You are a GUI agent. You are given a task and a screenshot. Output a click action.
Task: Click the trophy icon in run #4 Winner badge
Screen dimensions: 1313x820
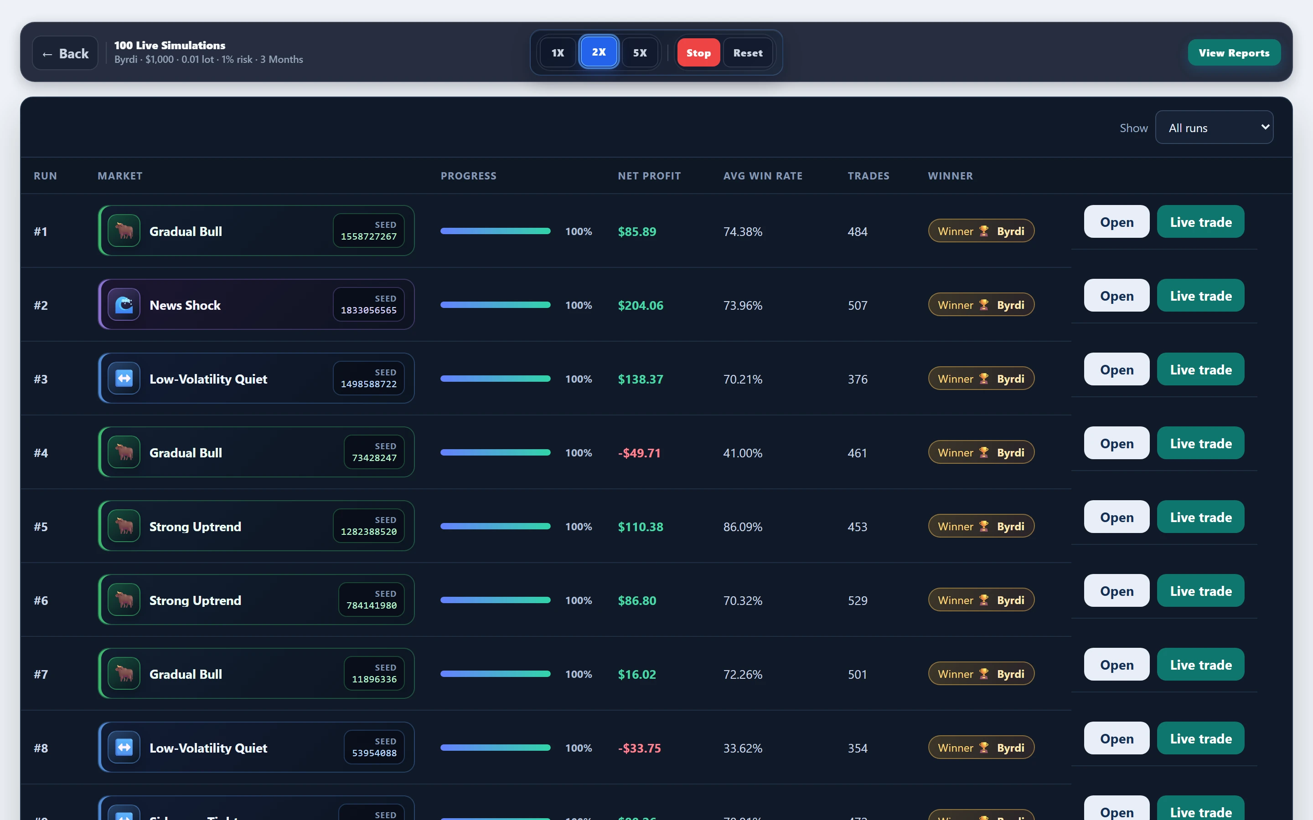[984, 452]
